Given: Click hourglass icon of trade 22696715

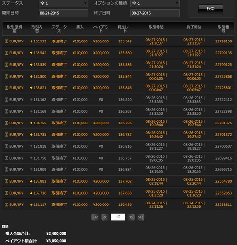Looking at the screenshot, I should coord(6,170).
